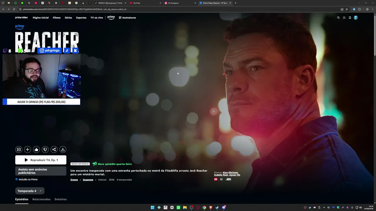Open cast member 'Alan Ritchson' link

(231, 173)
